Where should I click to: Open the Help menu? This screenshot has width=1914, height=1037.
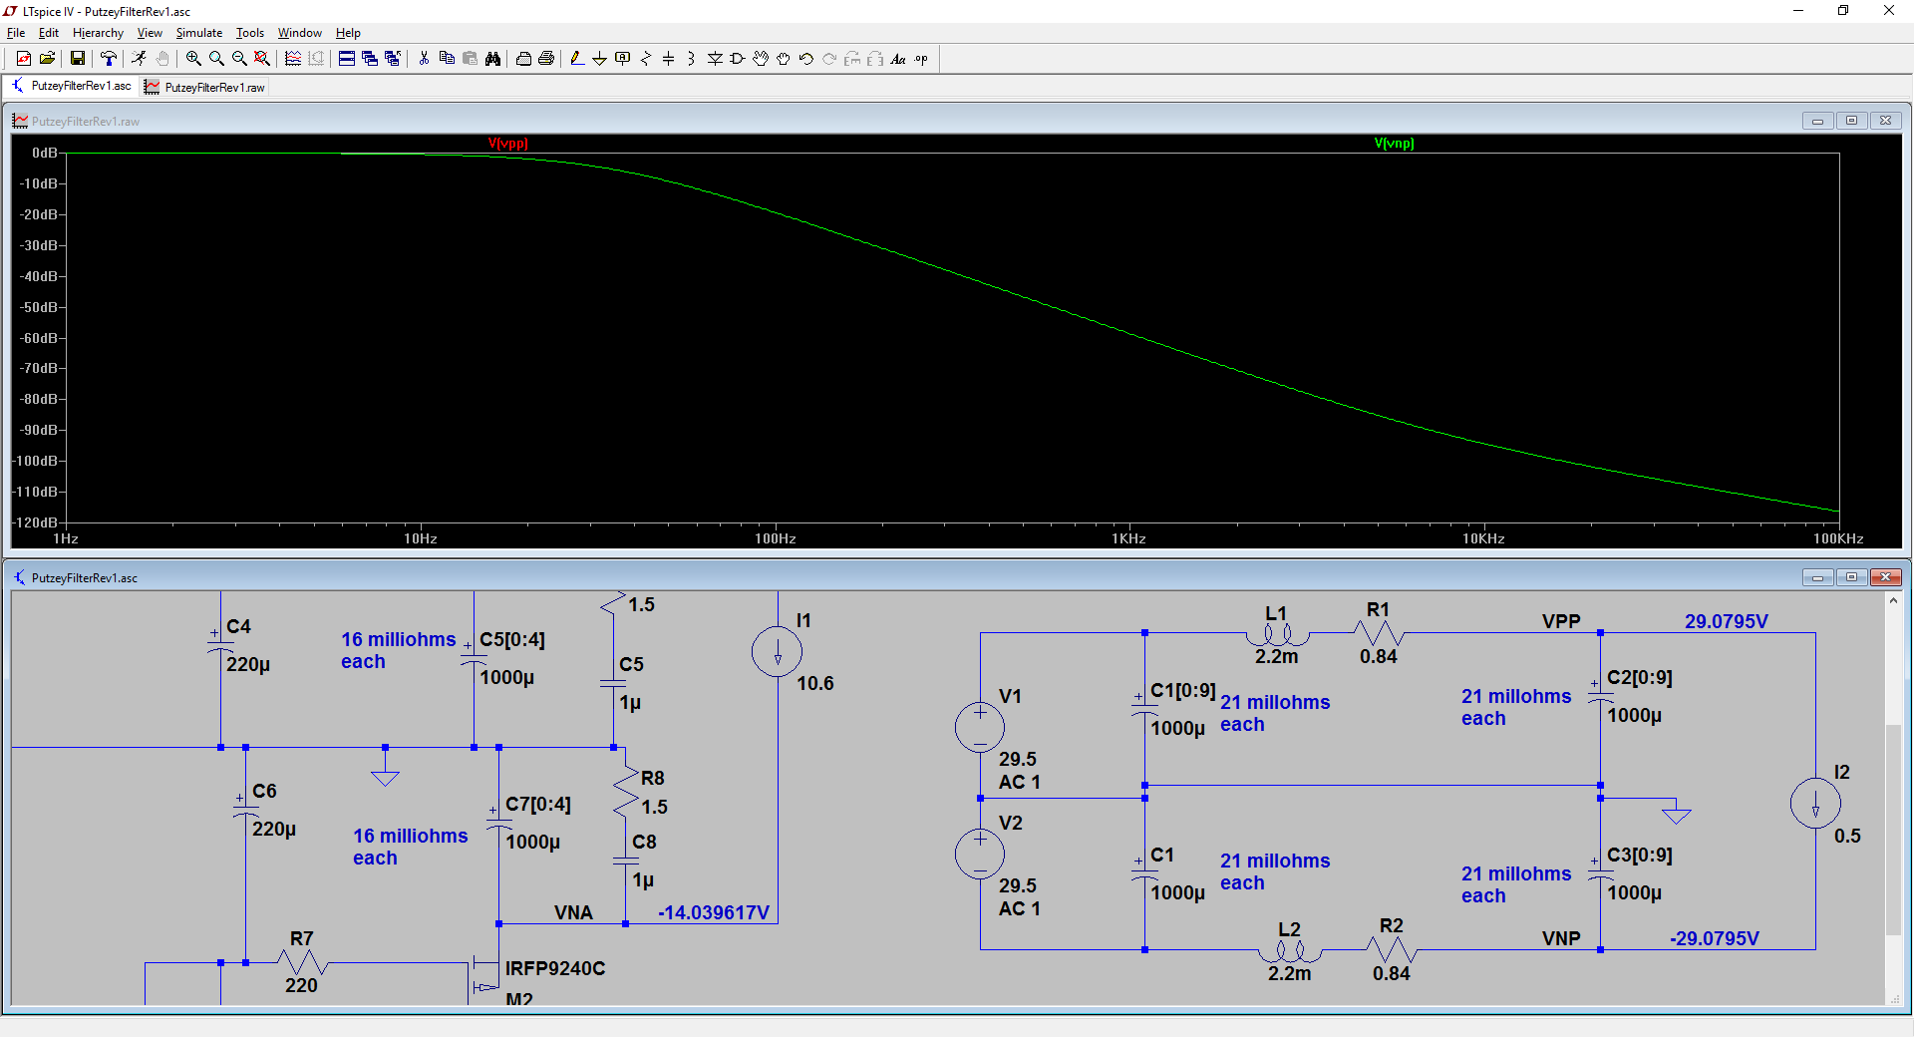click(348, 33)
